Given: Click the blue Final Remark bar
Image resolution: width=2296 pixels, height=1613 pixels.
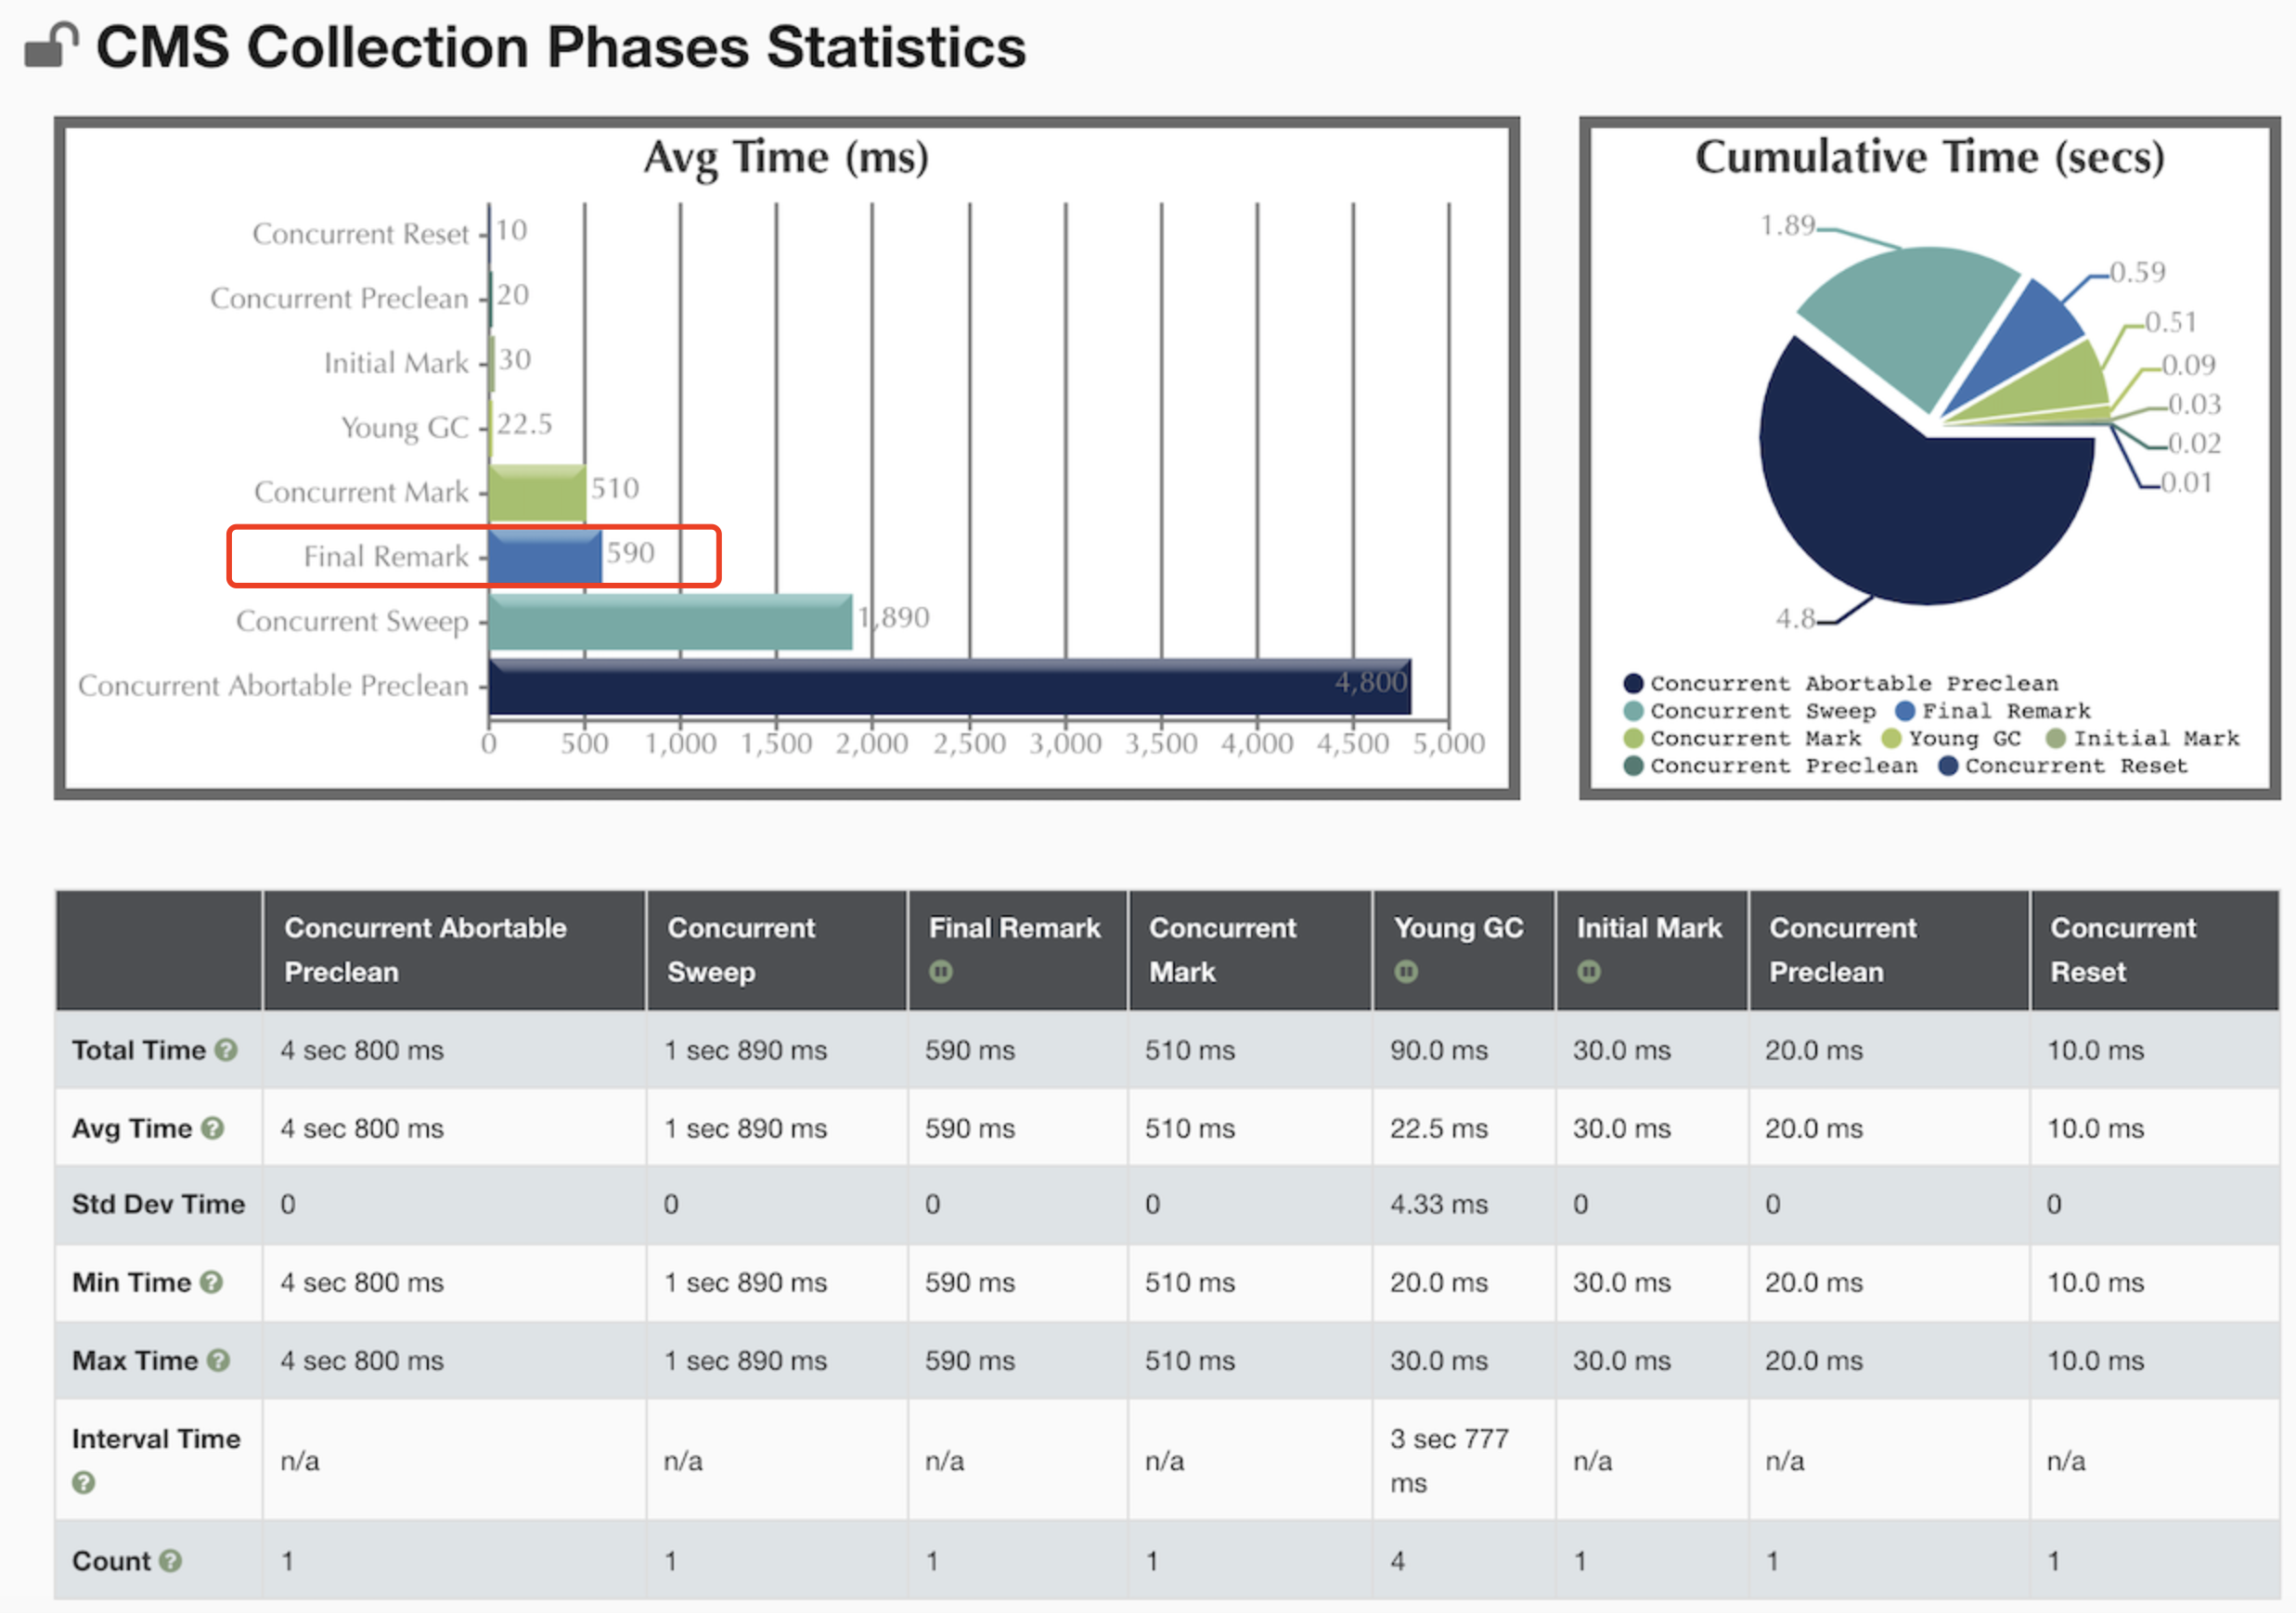Looking at the screenshot, I should click(x=545, y=558).
